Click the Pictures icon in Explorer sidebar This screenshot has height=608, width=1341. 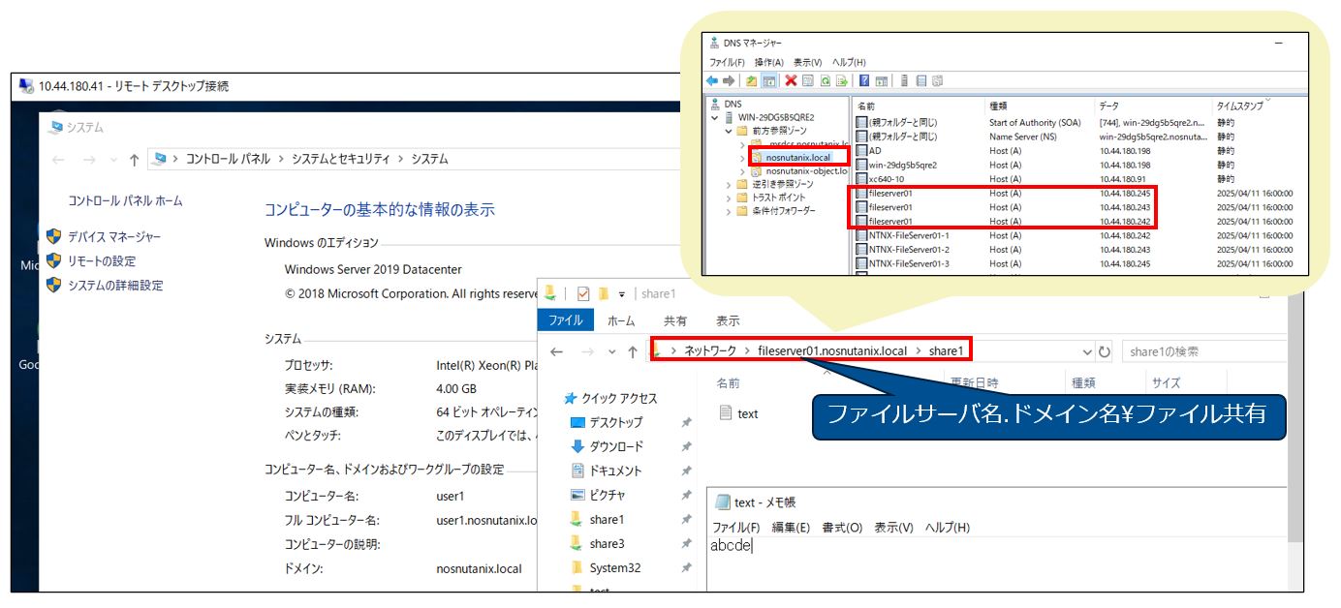tap(577, 495)
